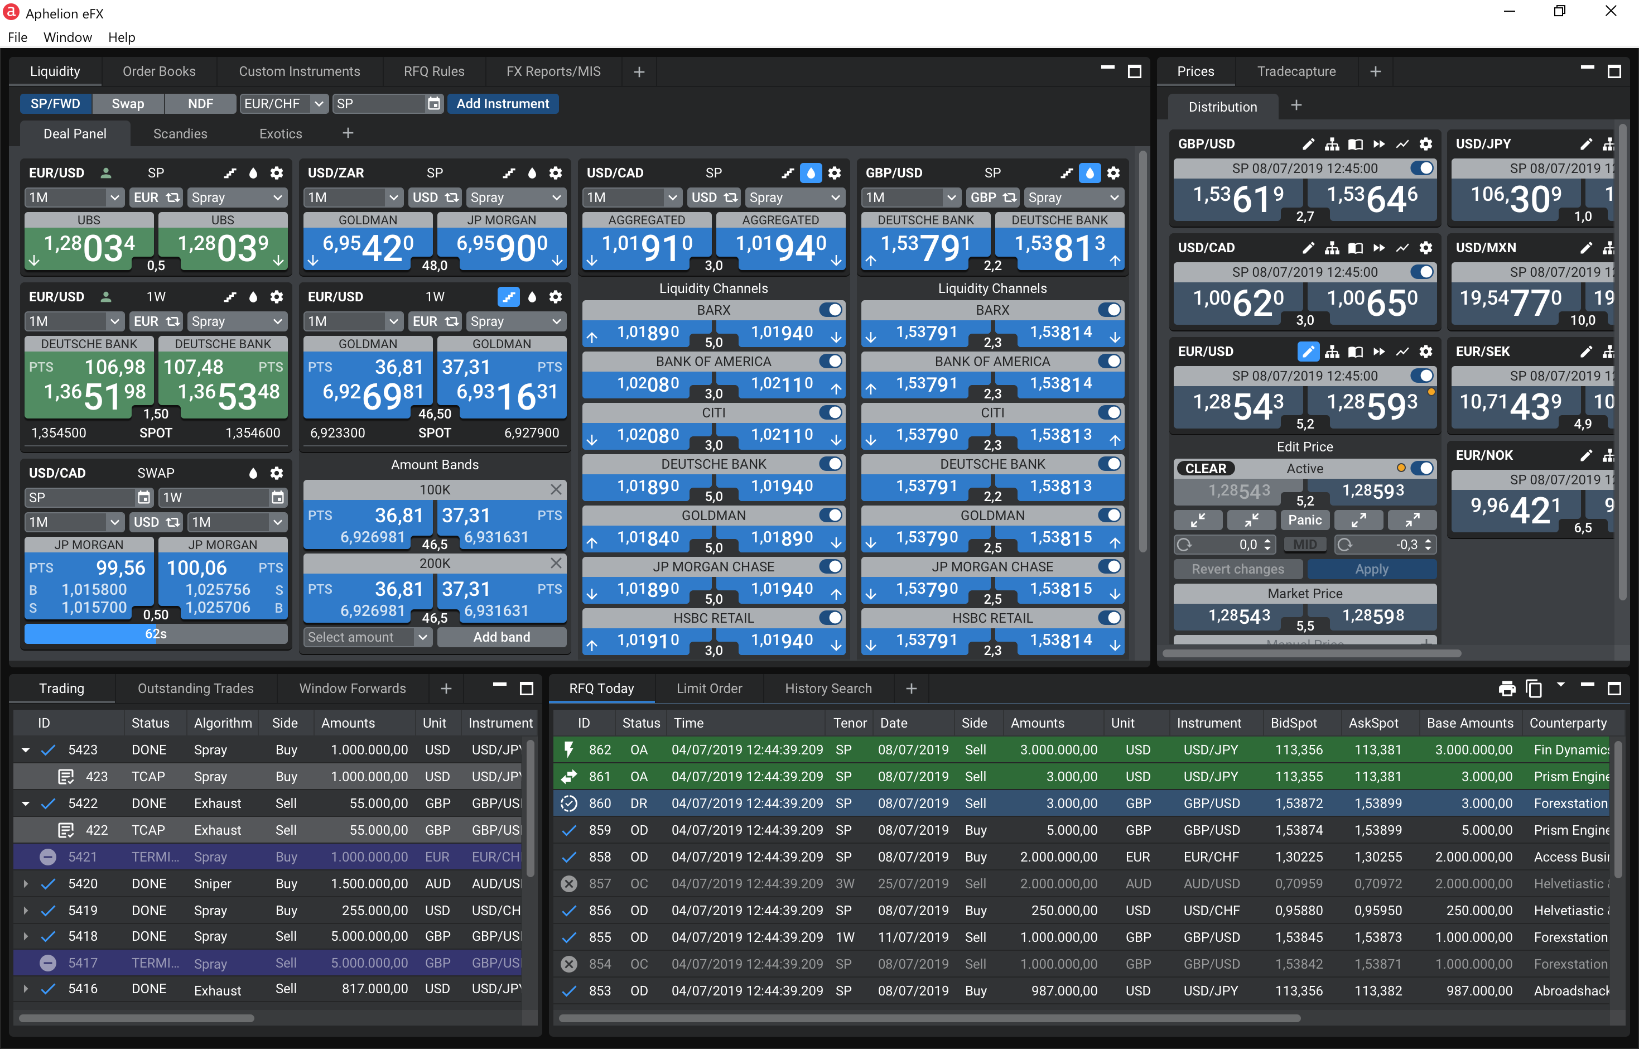Click the Add Instrument button
The image size is (1639, 1049).
tap(503, 104)
